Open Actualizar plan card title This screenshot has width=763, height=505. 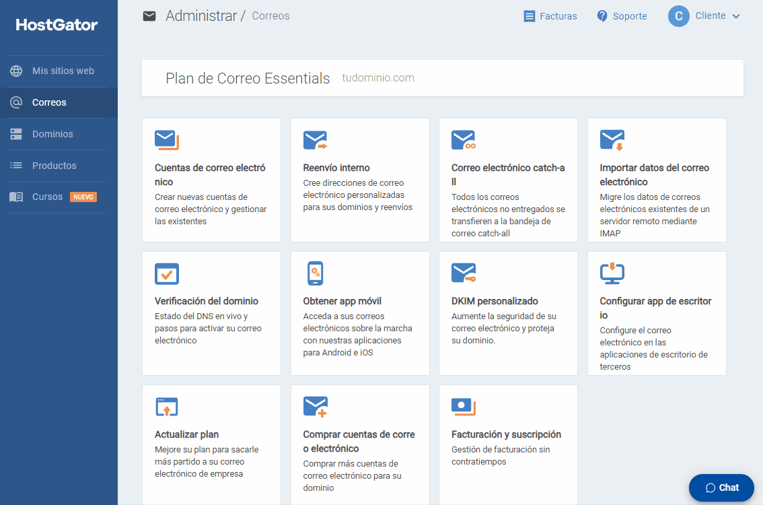tap(186, 434)
